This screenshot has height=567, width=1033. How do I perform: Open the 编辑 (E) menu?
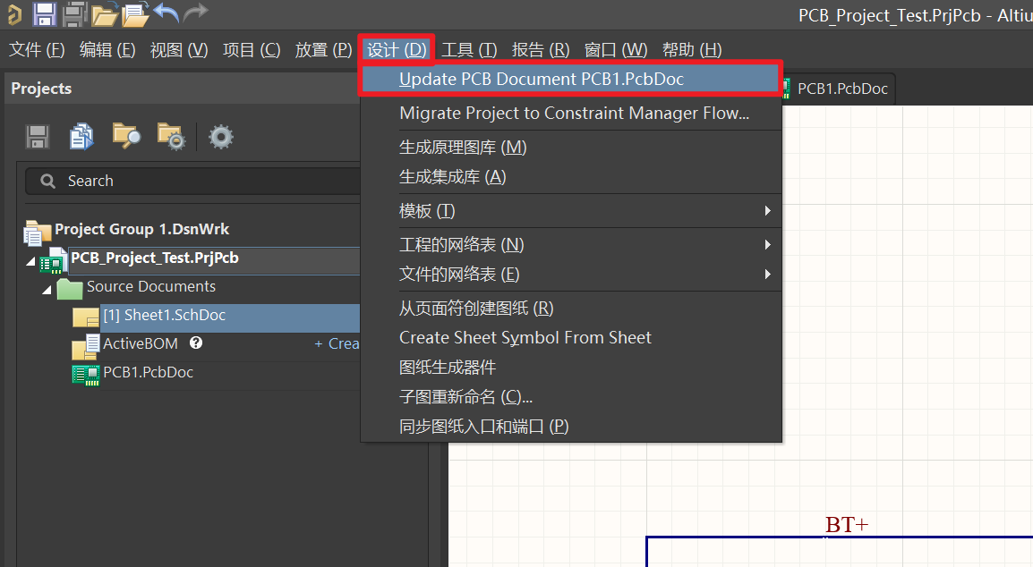[x=107, y=50]
